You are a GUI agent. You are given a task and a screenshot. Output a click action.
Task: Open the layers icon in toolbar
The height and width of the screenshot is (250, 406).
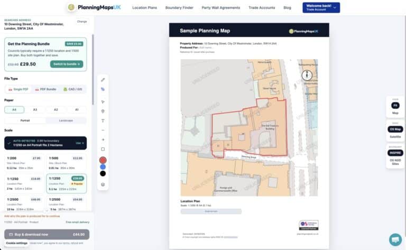click(x=103, y=184)
